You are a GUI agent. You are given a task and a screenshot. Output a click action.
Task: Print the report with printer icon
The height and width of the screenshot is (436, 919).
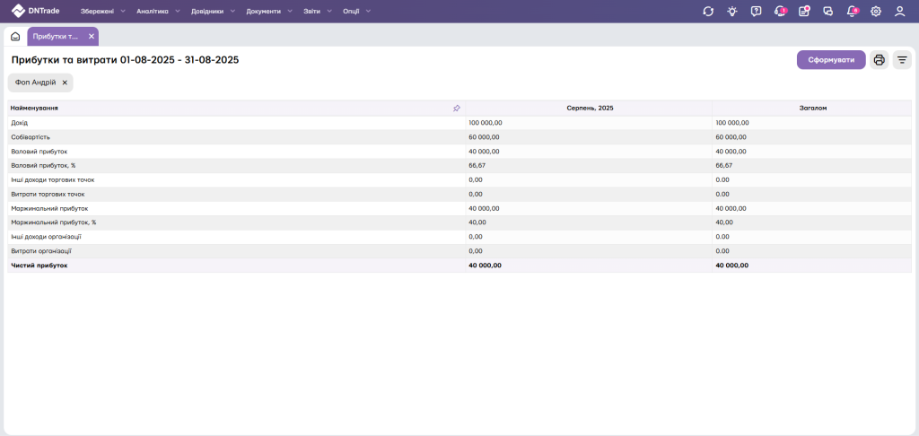pyautogui.click(x=880, y=60)
